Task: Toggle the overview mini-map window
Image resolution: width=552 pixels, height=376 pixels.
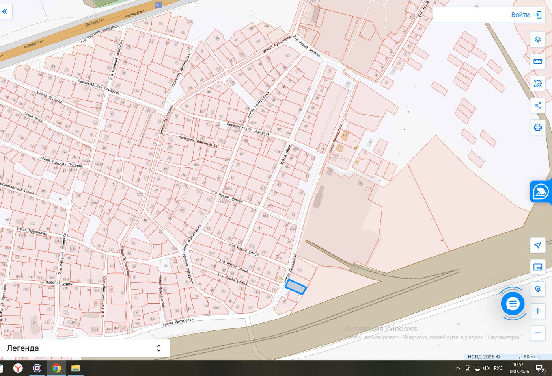Action: pyautogui.click(x=538, y=267)
